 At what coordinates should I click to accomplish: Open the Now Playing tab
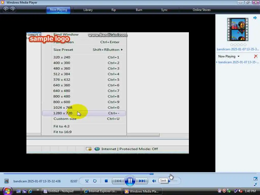click(58, 10)
